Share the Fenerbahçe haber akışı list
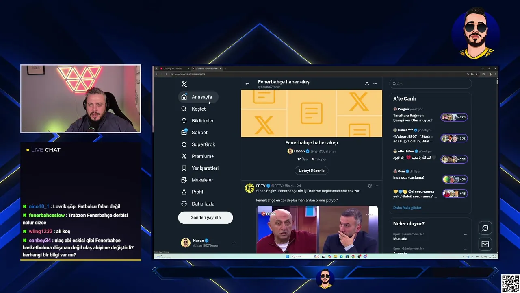Viewport: 520px width, 293px height. coord(367,84)
